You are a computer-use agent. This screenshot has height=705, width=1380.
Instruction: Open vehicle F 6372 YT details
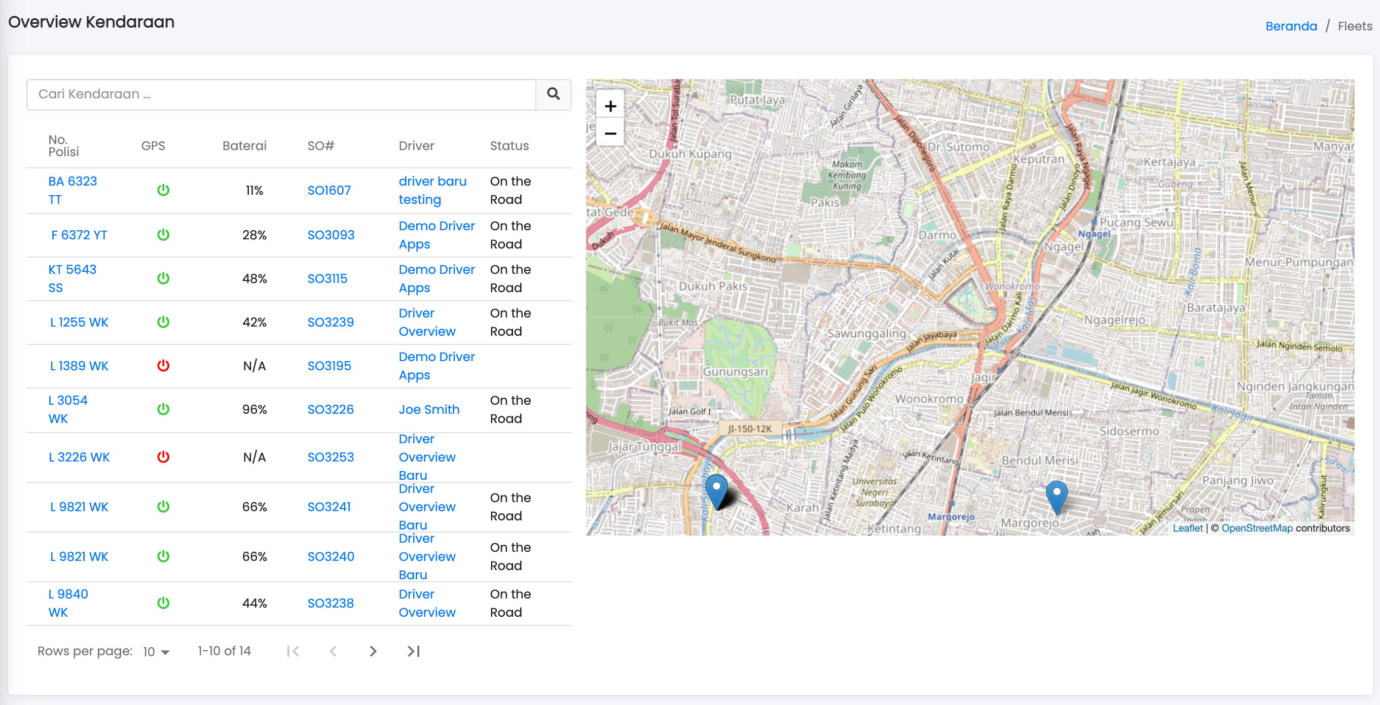pos(79,235)
